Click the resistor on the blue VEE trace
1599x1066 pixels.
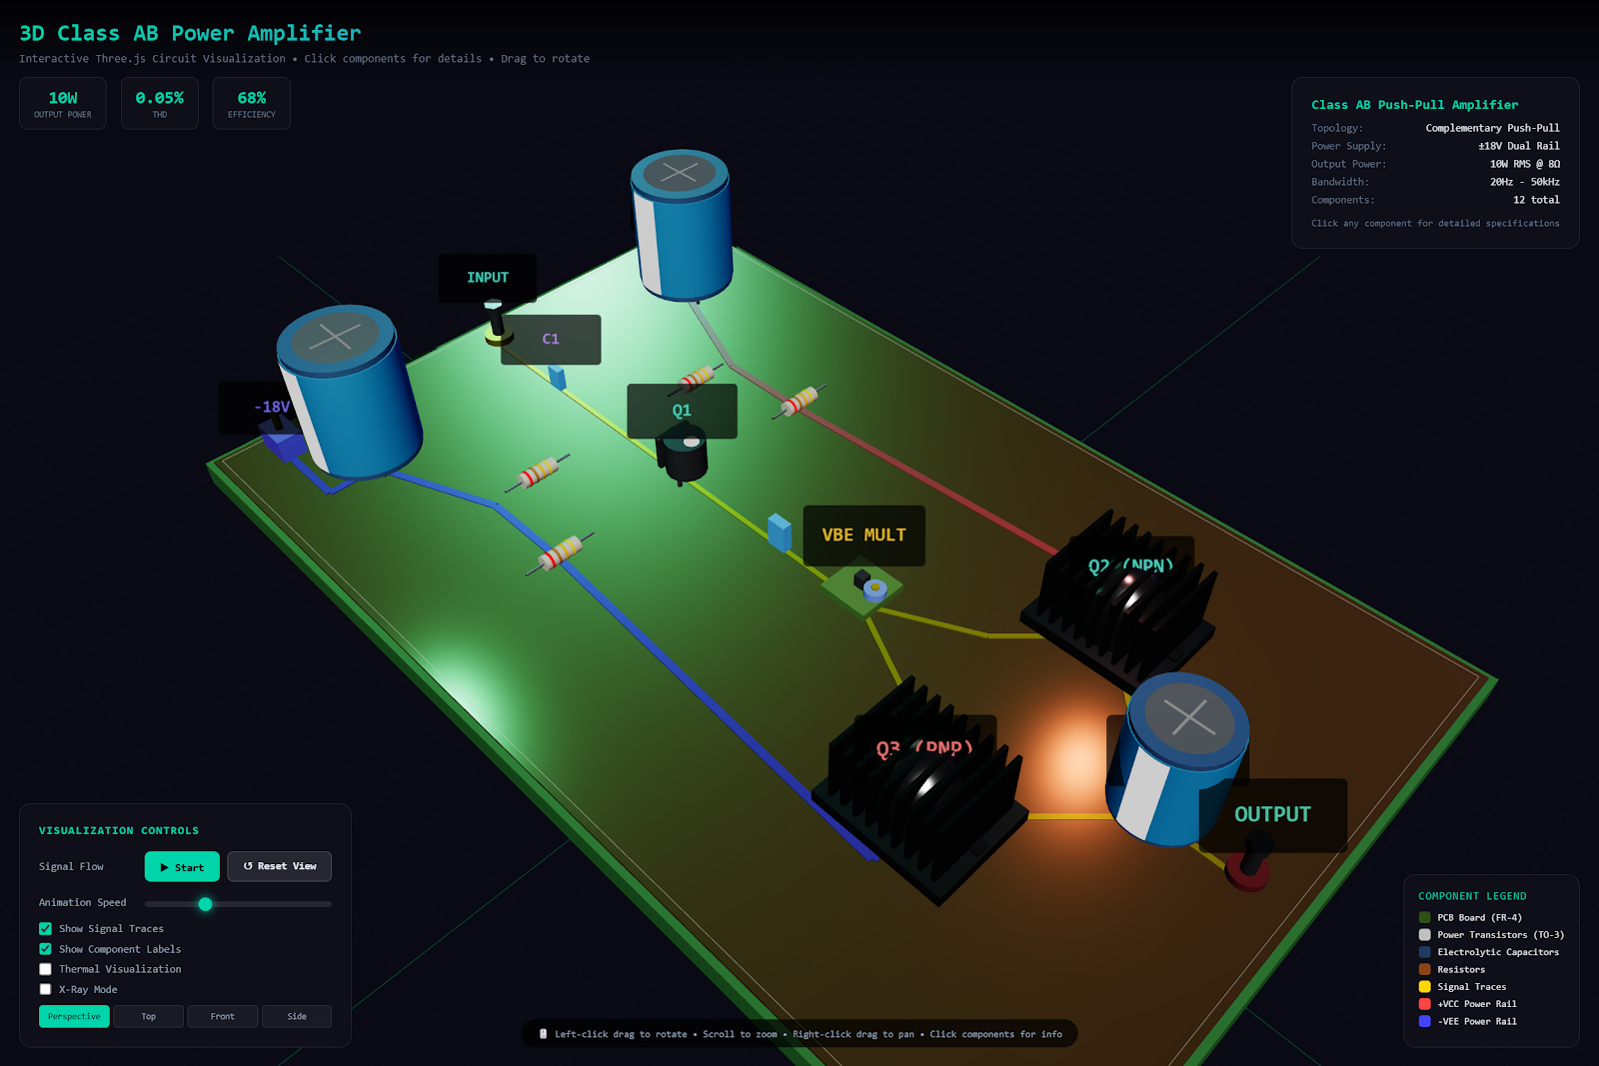[x=560, y=552]
